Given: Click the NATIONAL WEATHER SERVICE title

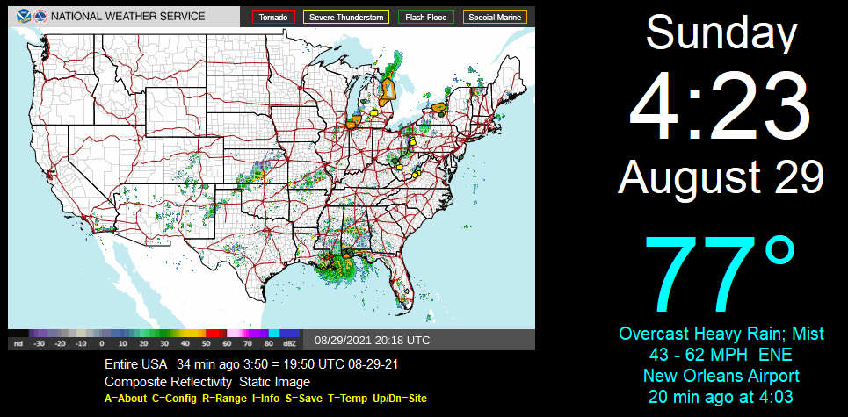Looking at the screenshot, I should (x=128, y=16).
